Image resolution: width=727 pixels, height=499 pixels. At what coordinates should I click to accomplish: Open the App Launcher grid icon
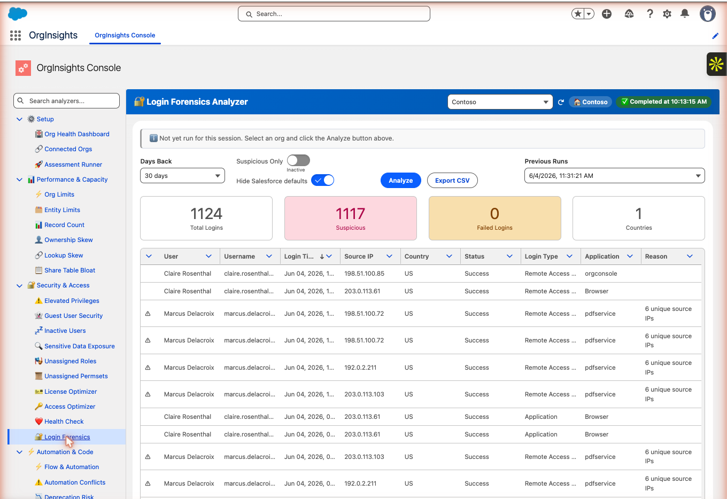pos(16,35)
